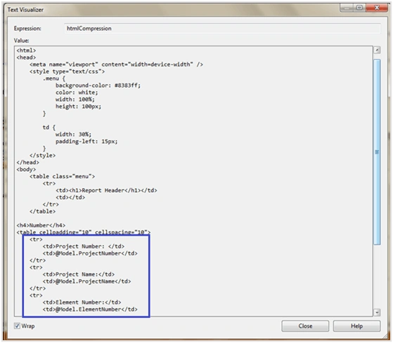Image resolution: width=393 pixels, height=343 pixels.
Task: Click the width: 30%; line
Action: [73, 135]
